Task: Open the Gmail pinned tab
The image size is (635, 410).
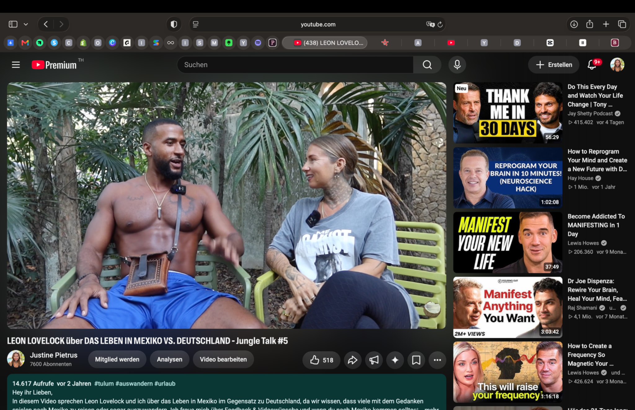Action: tap(25, 43)
